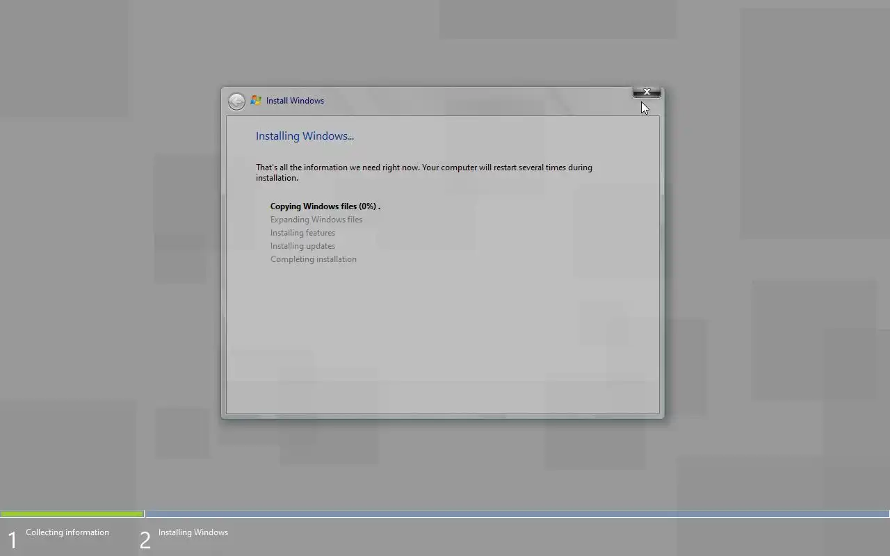Select 'Copying Windows files (0%)' step
The image size is (890, 556).
[325, 206]
